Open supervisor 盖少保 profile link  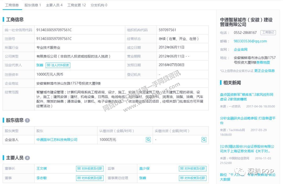144,169
